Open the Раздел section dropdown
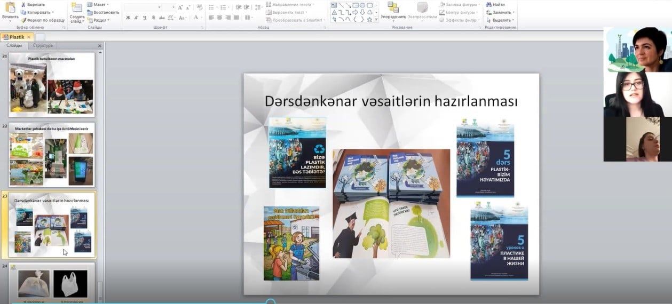672x304 pixels. [x=98, y=20]
